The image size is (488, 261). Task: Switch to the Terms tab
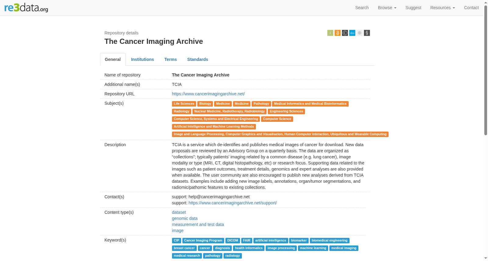(170, 59)
